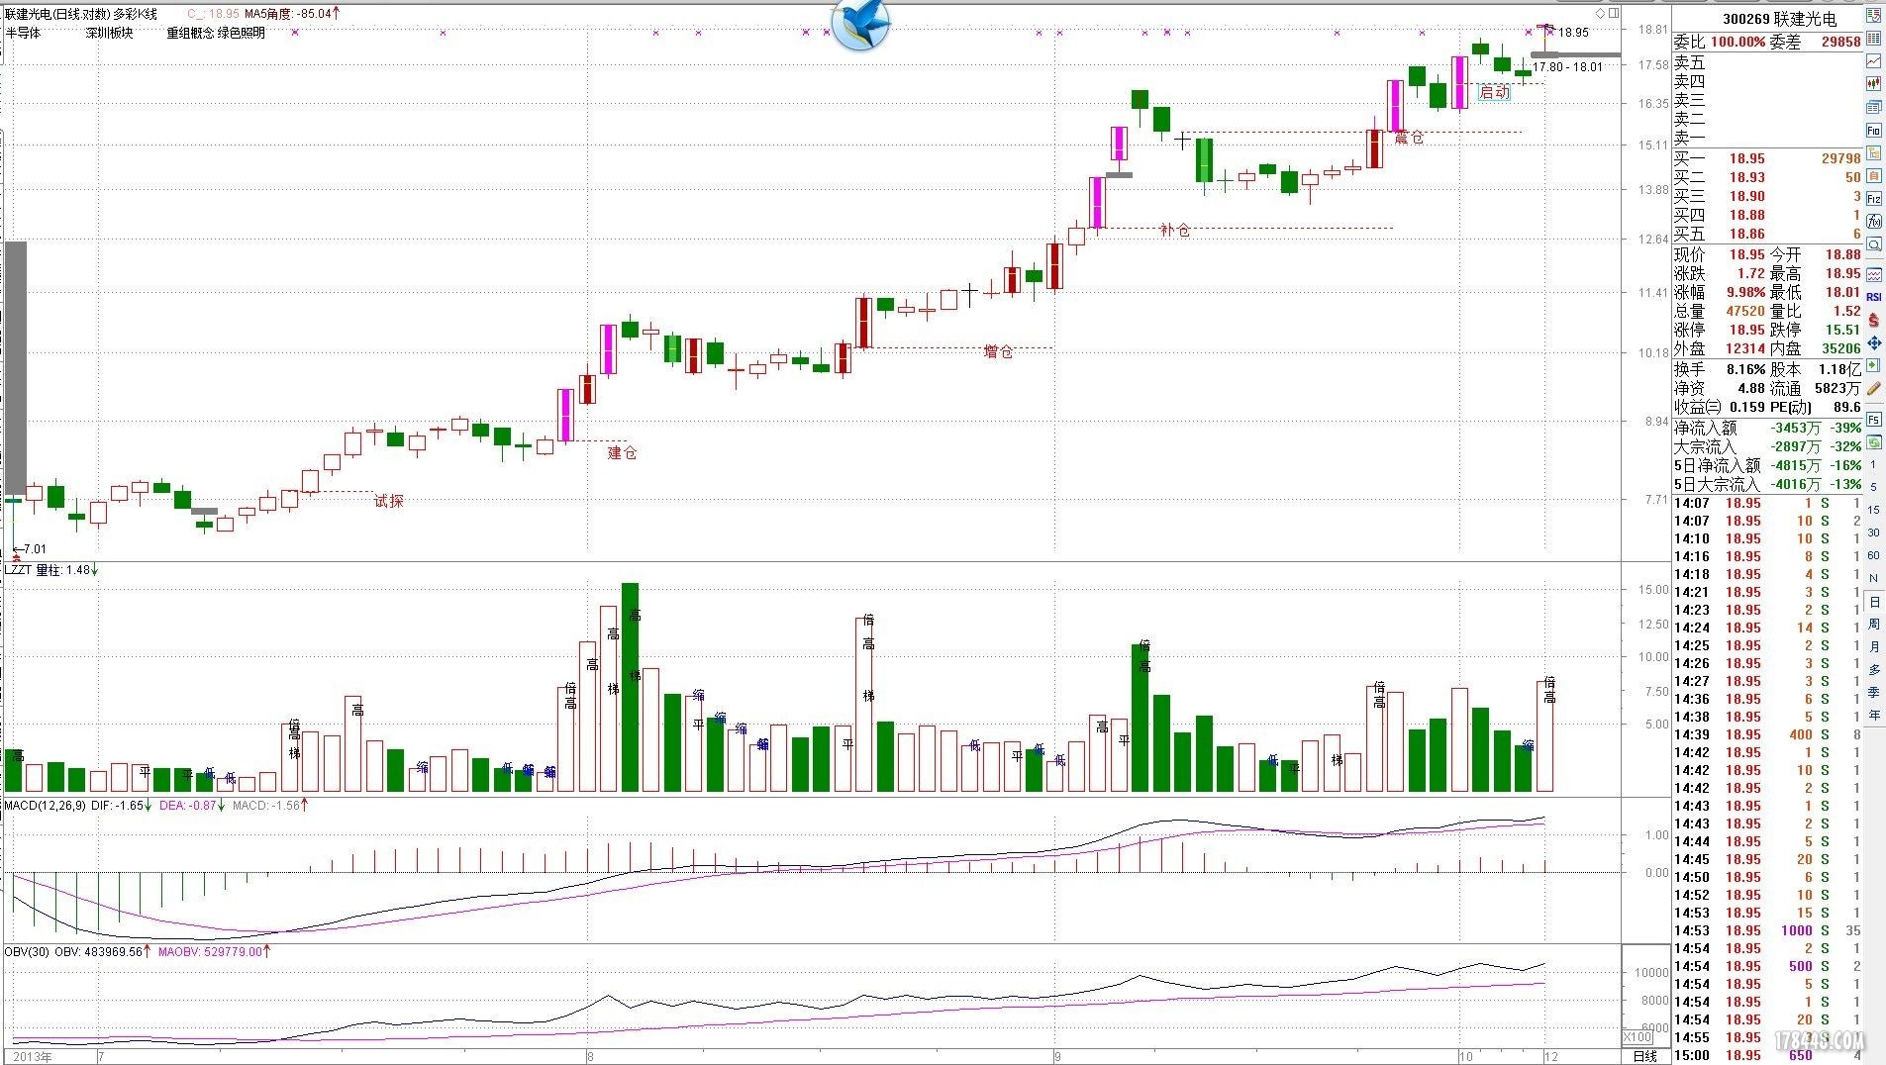Select the 年 yearly period tab
Image resolution: width=1886 pixels, height=1065 pixels.
pos(1874,716)
